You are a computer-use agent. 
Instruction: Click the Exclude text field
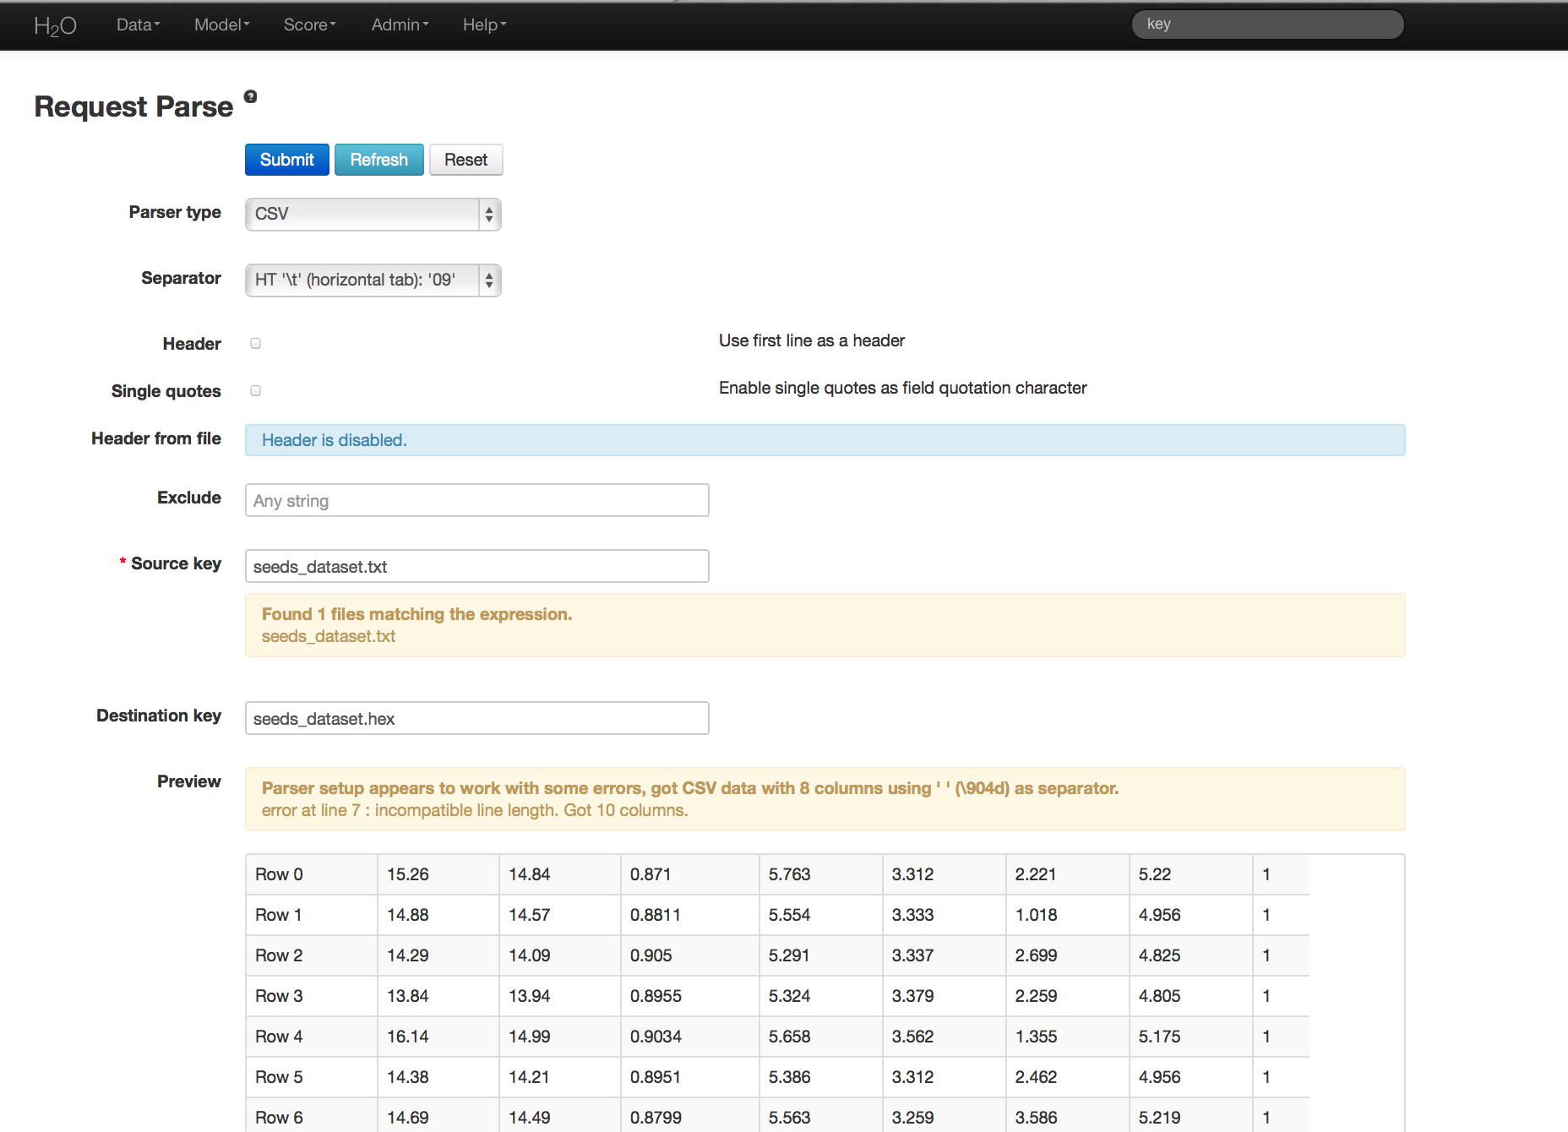click(476, 500)
